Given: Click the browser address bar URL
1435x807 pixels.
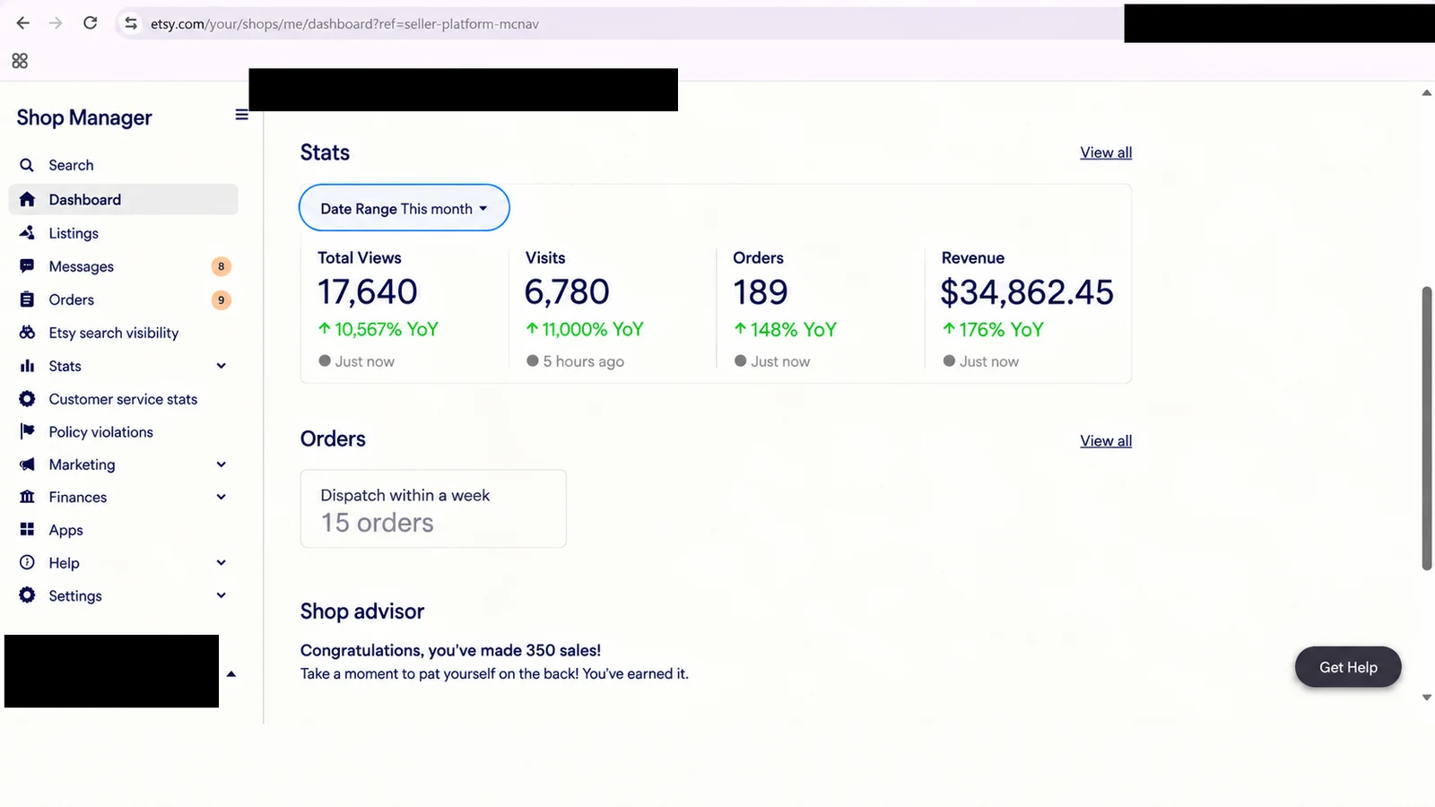Looking at the screenshot, I should (344, 24).
